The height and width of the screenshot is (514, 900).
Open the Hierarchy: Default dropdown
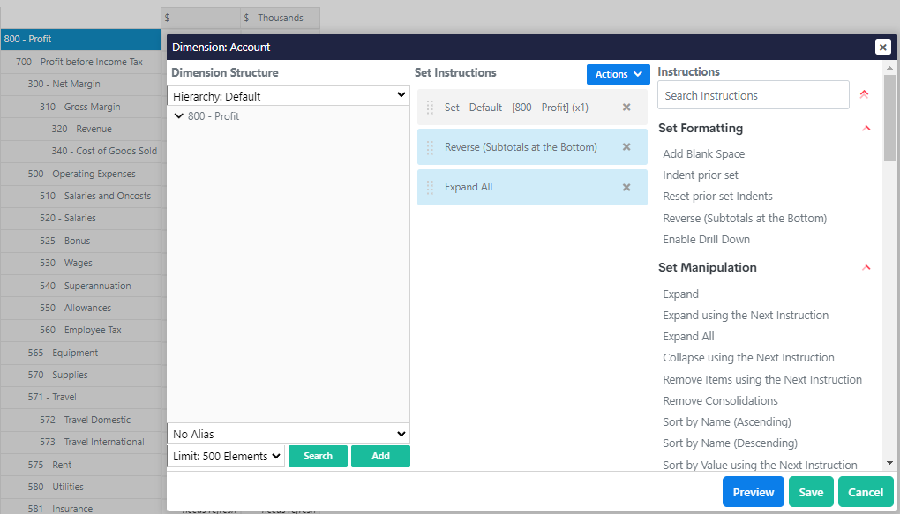[x=288, y=94]
